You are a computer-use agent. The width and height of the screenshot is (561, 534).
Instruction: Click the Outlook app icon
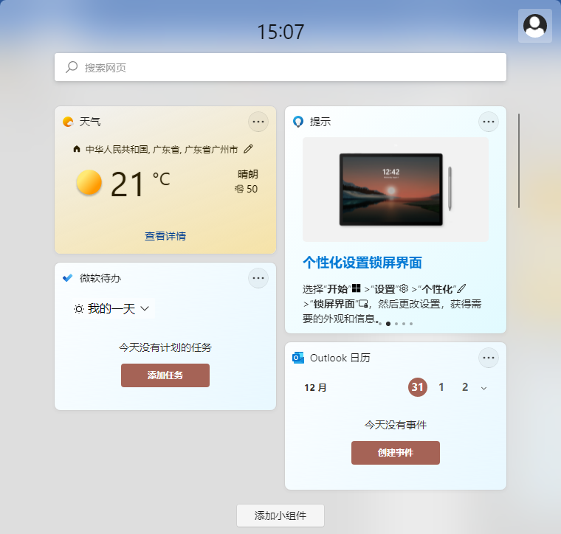click(x=298, y=358)
